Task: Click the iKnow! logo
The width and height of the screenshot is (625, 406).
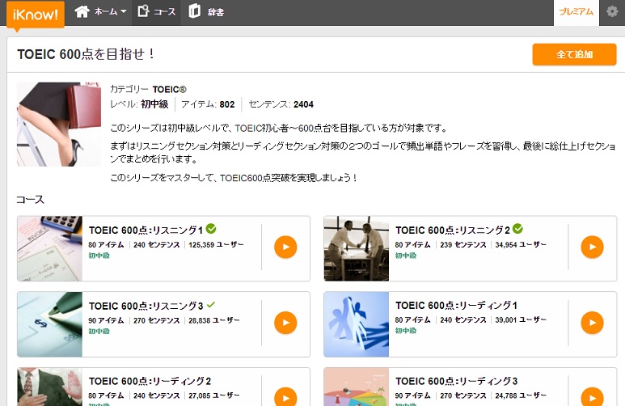Action: (x=35, y=13)
